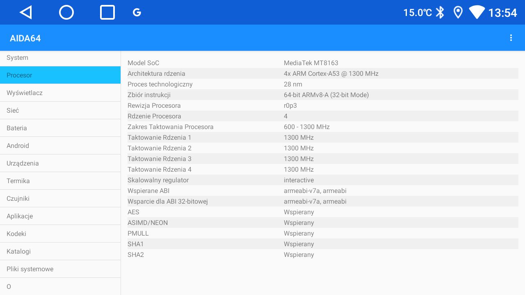
Task: Tap the Bluetooth status icon
Action: [440, 12]
